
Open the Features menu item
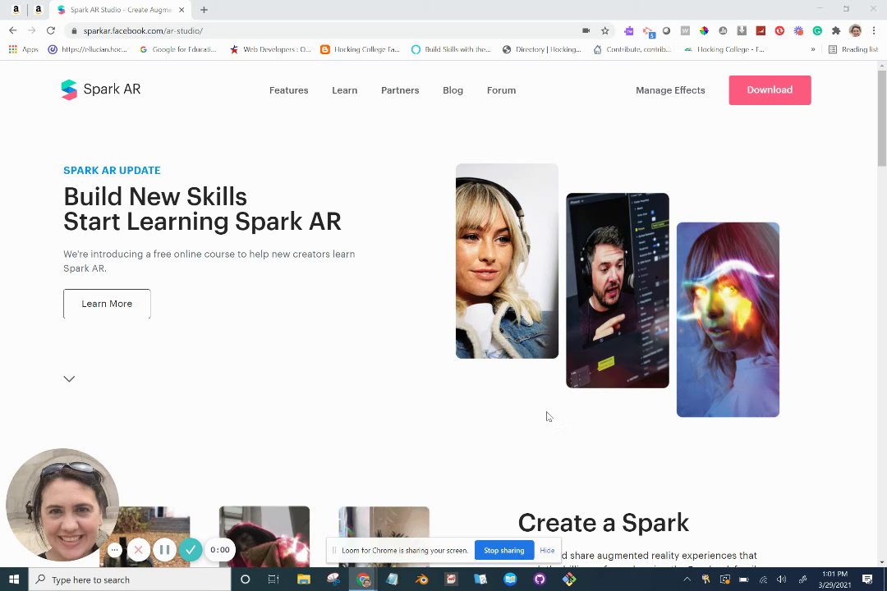point(288,90)
